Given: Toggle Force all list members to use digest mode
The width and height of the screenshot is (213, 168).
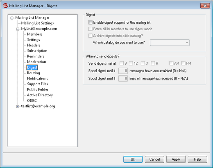Looking at the screenshot, I should 91,29.
